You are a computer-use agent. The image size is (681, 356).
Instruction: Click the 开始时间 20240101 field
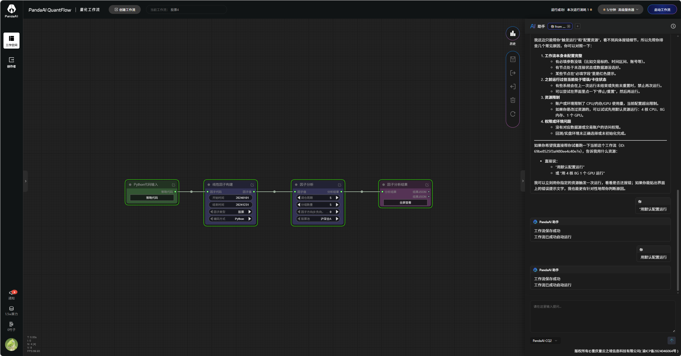pyautogui.click(x=230, y=198)
